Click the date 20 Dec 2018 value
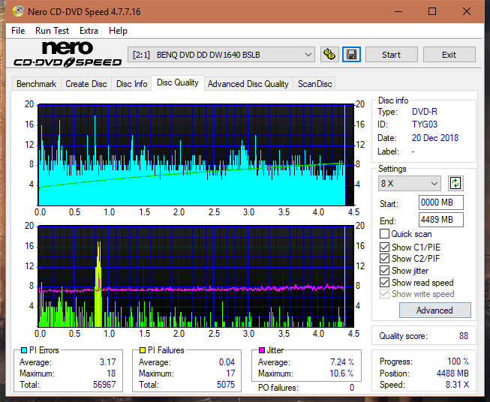The width and height of the screenshot is (490, 402). click(x=435, y=138)
